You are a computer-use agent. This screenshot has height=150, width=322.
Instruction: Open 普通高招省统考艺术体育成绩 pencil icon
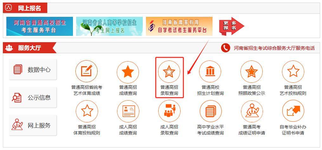[87, 71]
